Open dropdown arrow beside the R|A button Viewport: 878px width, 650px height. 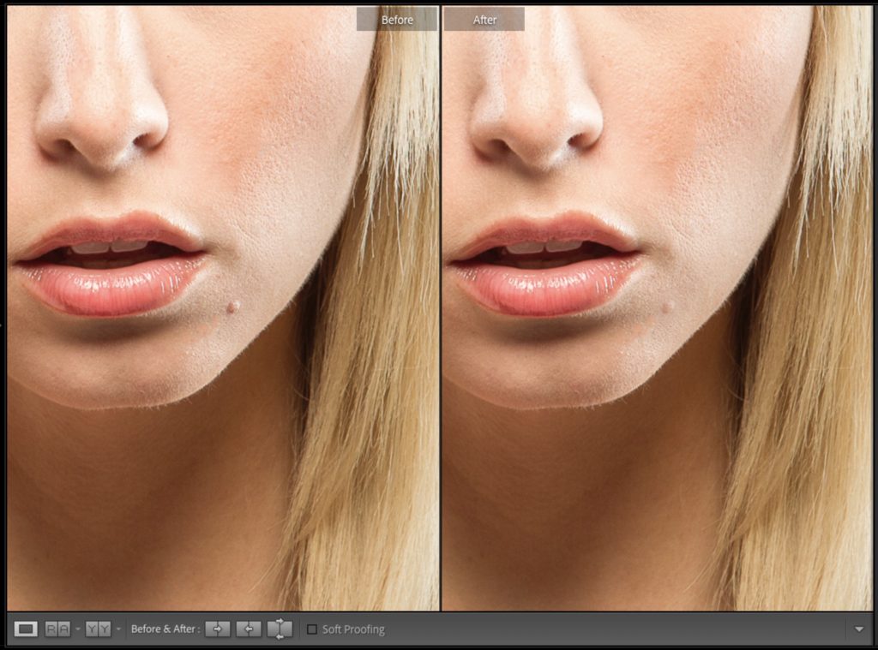[77, 629]
